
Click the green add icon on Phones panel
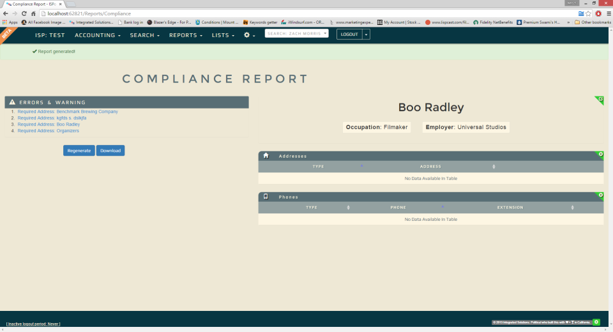click(x=600, y=195)
